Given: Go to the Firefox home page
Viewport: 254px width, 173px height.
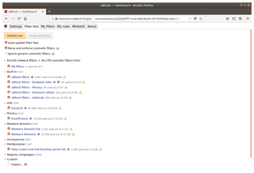Looking at the screenshot, I should tap(25, 19).
